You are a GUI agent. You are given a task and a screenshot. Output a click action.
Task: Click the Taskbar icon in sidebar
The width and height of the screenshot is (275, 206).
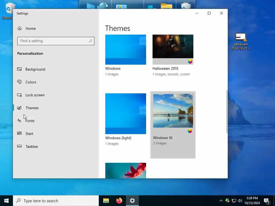point(19,146)
